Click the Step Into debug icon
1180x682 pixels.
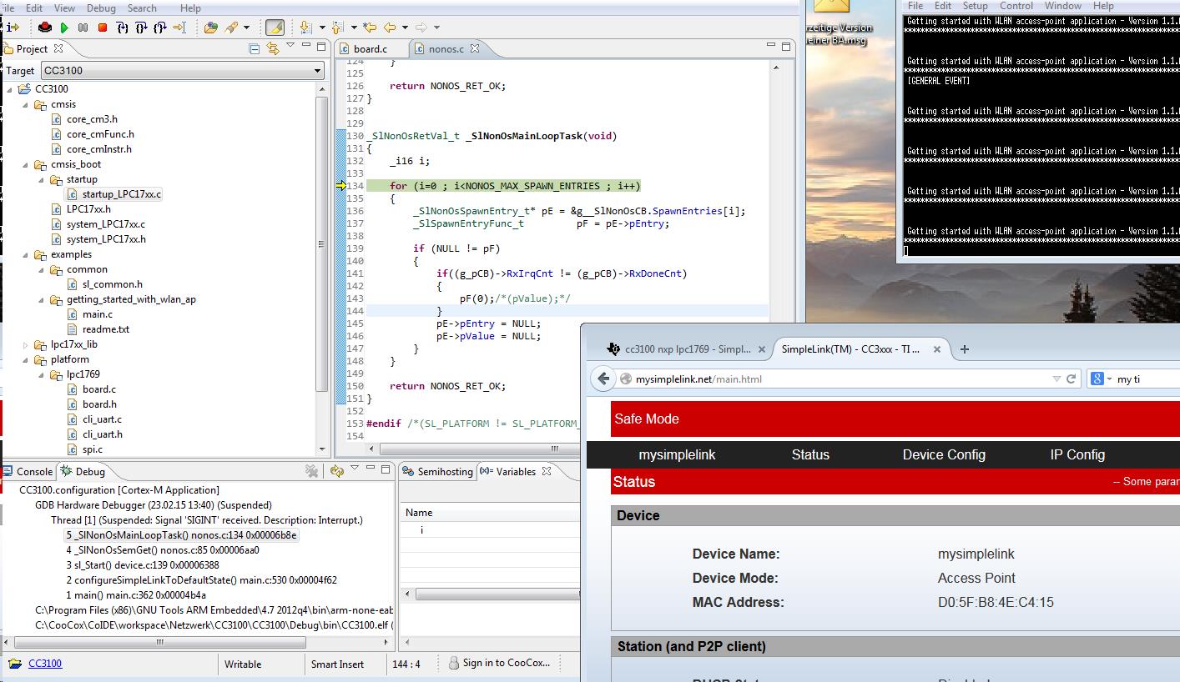click(123, 28)
